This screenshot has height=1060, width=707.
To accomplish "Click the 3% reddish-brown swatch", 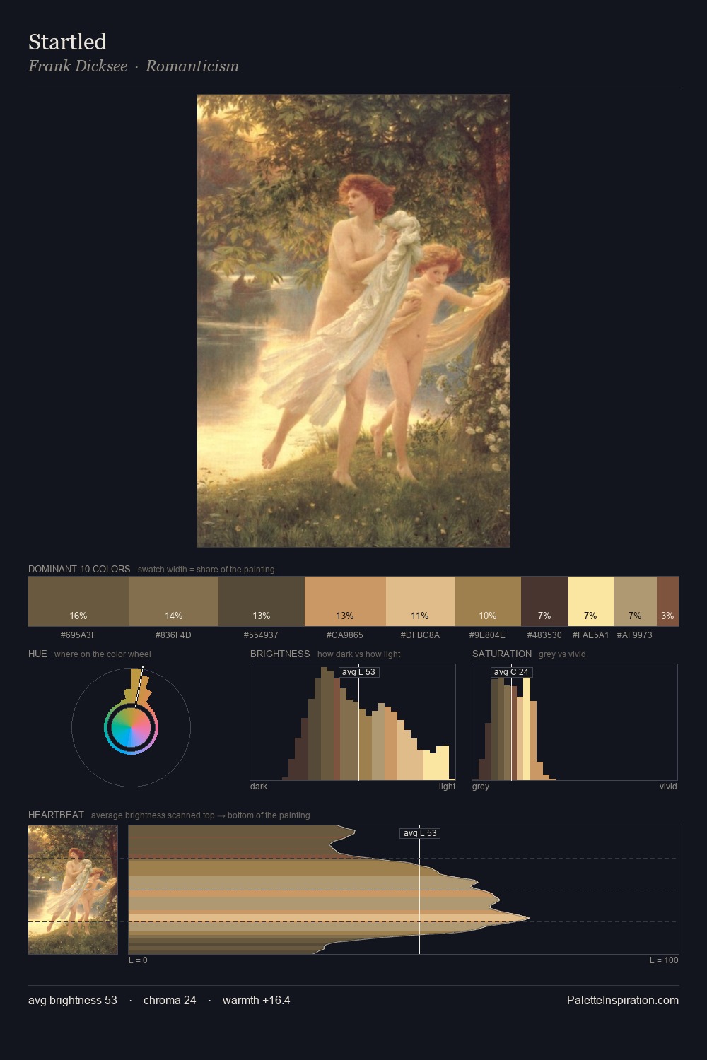I will [667, 601].
